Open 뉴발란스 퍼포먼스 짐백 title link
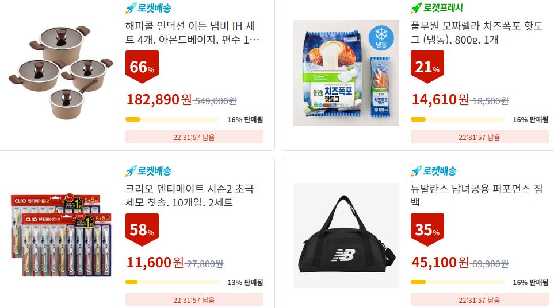 476,195
